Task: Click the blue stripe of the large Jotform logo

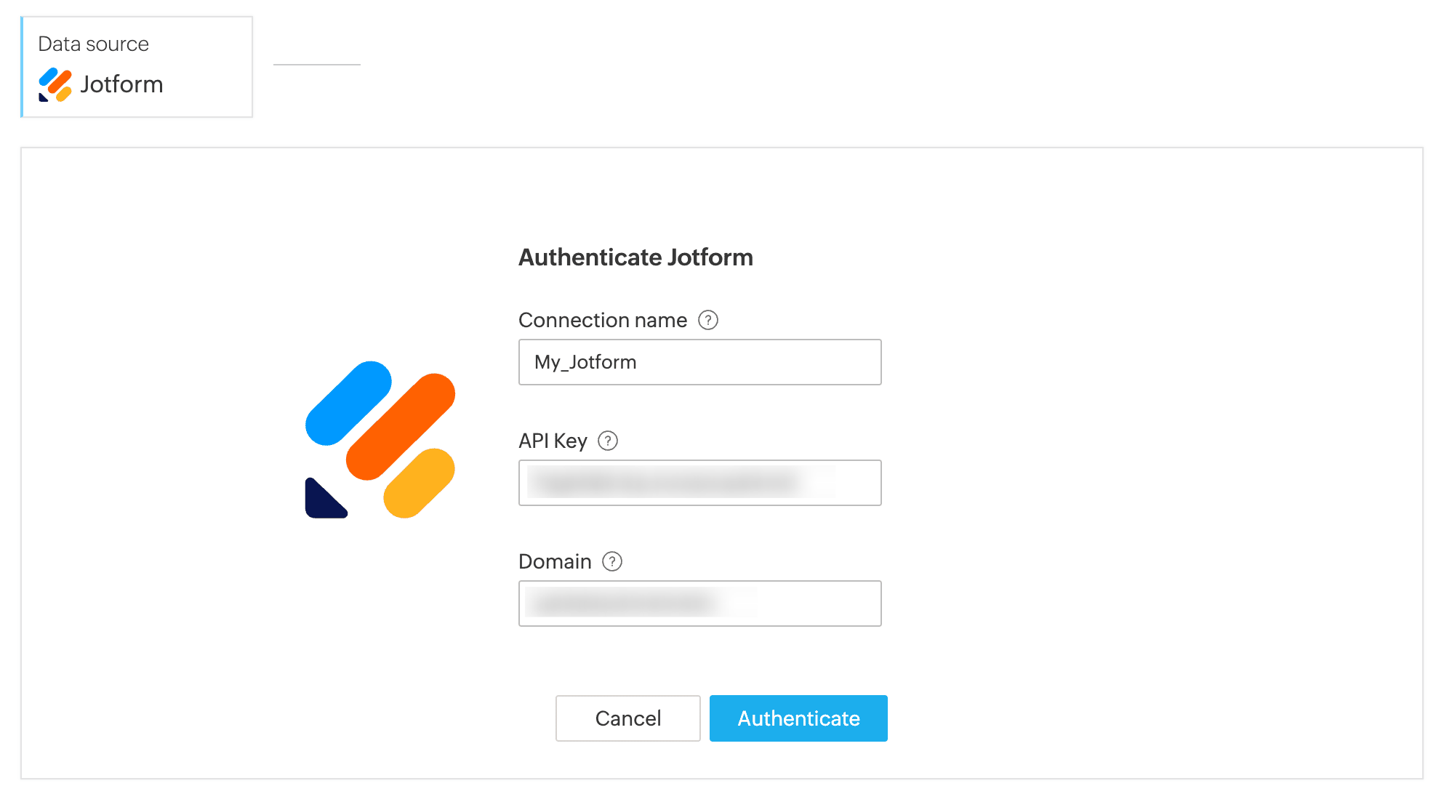Action: coord(348,403)
